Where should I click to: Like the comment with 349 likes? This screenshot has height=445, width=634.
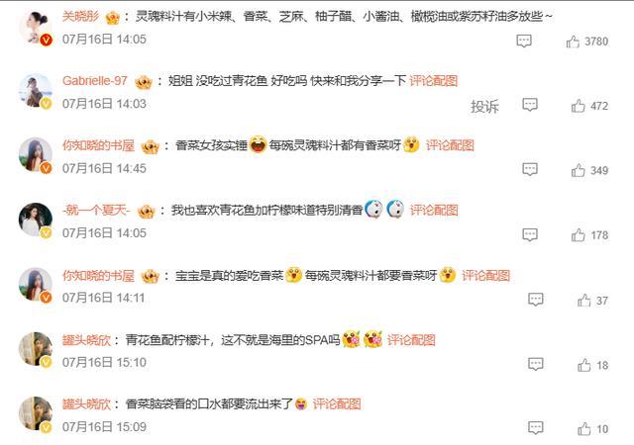coord(579,170)
